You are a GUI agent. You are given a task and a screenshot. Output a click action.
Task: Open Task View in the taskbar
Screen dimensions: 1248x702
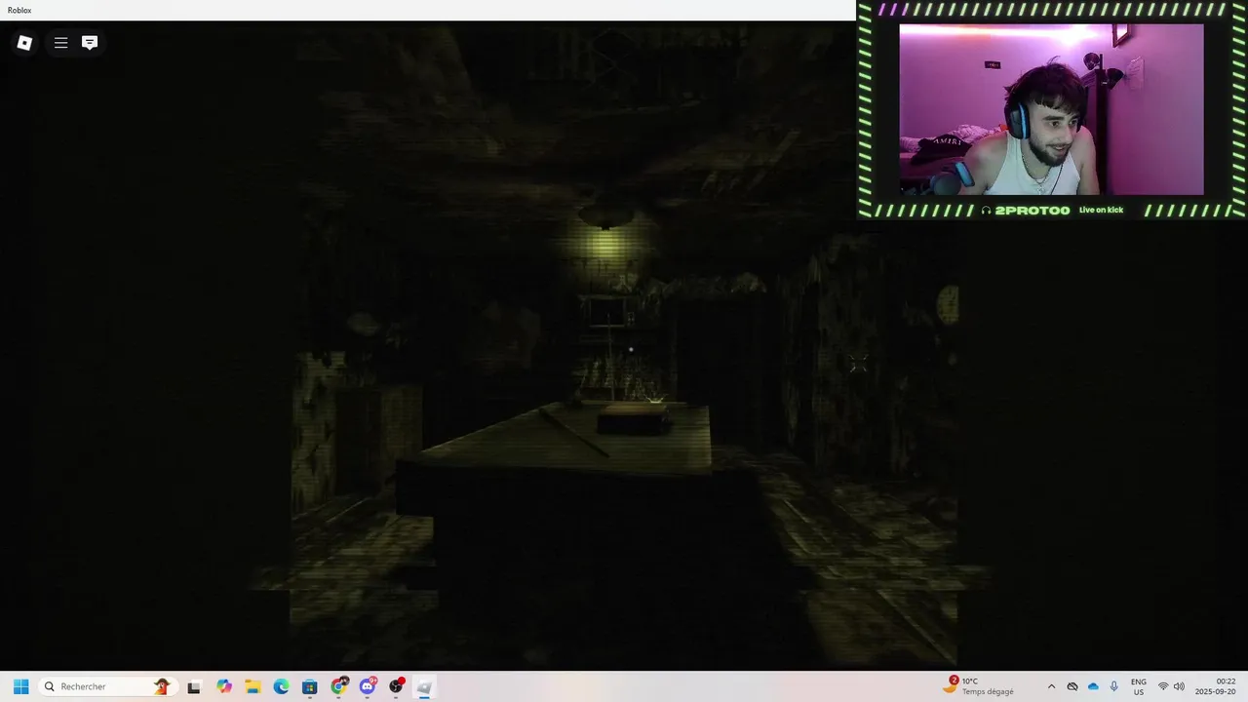coord(194,686)
